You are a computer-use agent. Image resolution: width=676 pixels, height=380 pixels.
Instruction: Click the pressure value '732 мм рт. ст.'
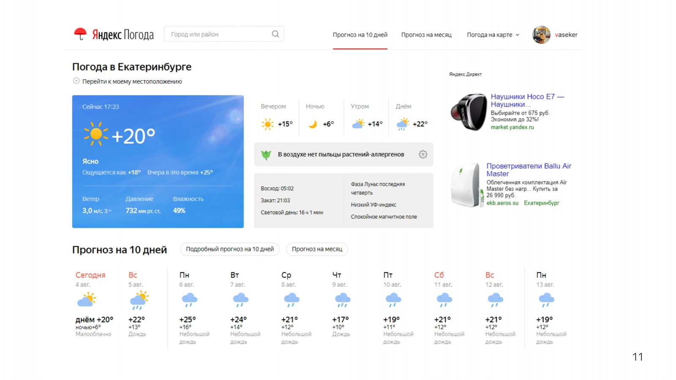click(x=143, y=211)
